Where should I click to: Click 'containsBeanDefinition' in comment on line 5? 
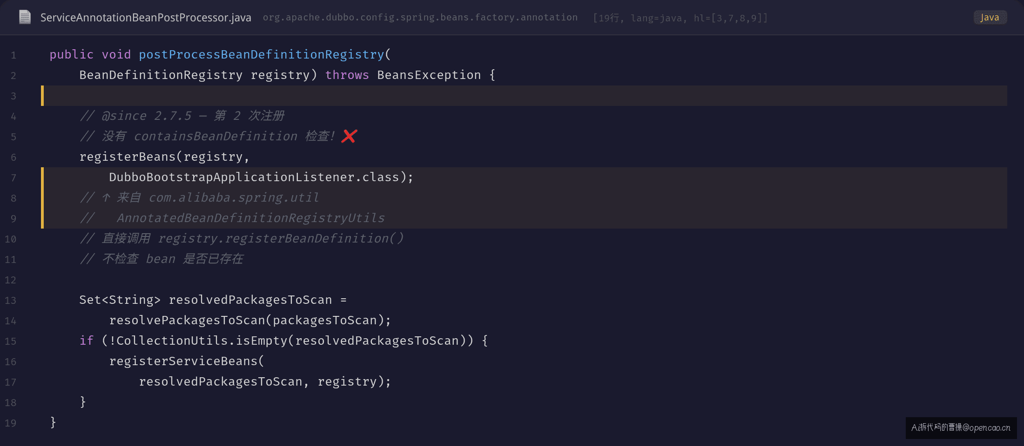pyautogui.click(x=216, y=136)
